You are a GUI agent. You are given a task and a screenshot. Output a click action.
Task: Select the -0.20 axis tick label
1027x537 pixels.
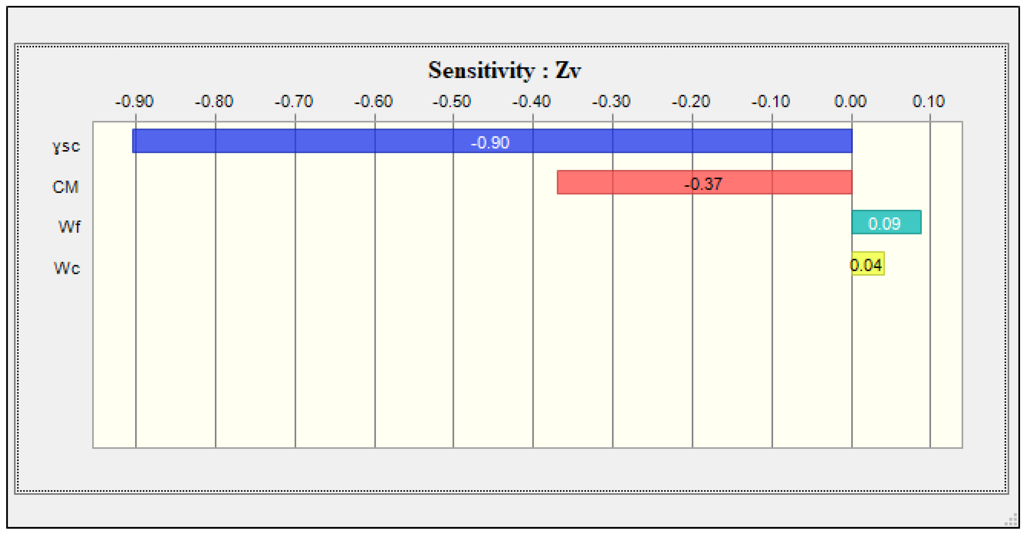691,102
